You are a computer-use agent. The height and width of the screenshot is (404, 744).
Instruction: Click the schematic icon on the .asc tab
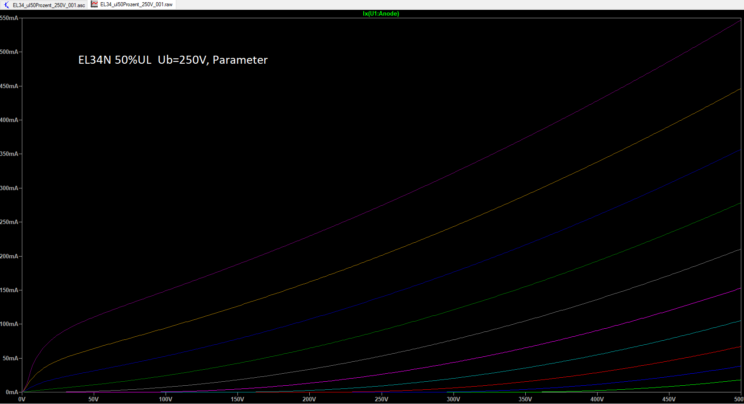(6, 5)
